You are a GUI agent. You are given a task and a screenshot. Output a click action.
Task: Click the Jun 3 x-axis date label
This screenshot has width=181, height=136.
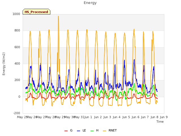[107, 117]
